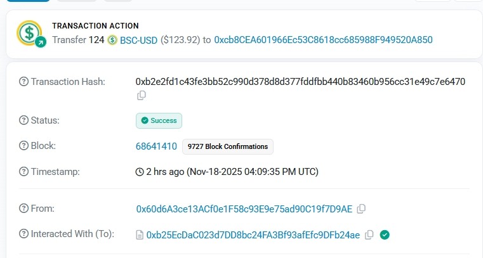Screen dimensions: 483x258
Task: Open recipient address 0xcb8CEA...A850
Action: (323, 40)
